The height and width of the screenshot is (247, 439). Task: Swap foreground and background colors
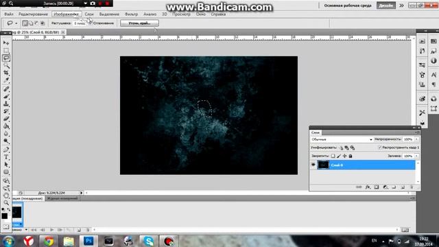tap(9, 209)
